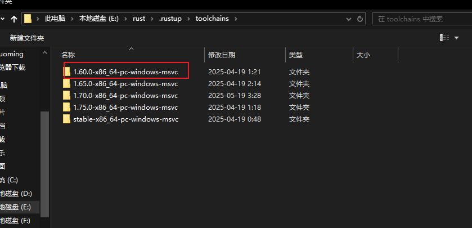Click the up-arrow parent folder button
Screen dimensions: 472x228
tap(14, 19)
